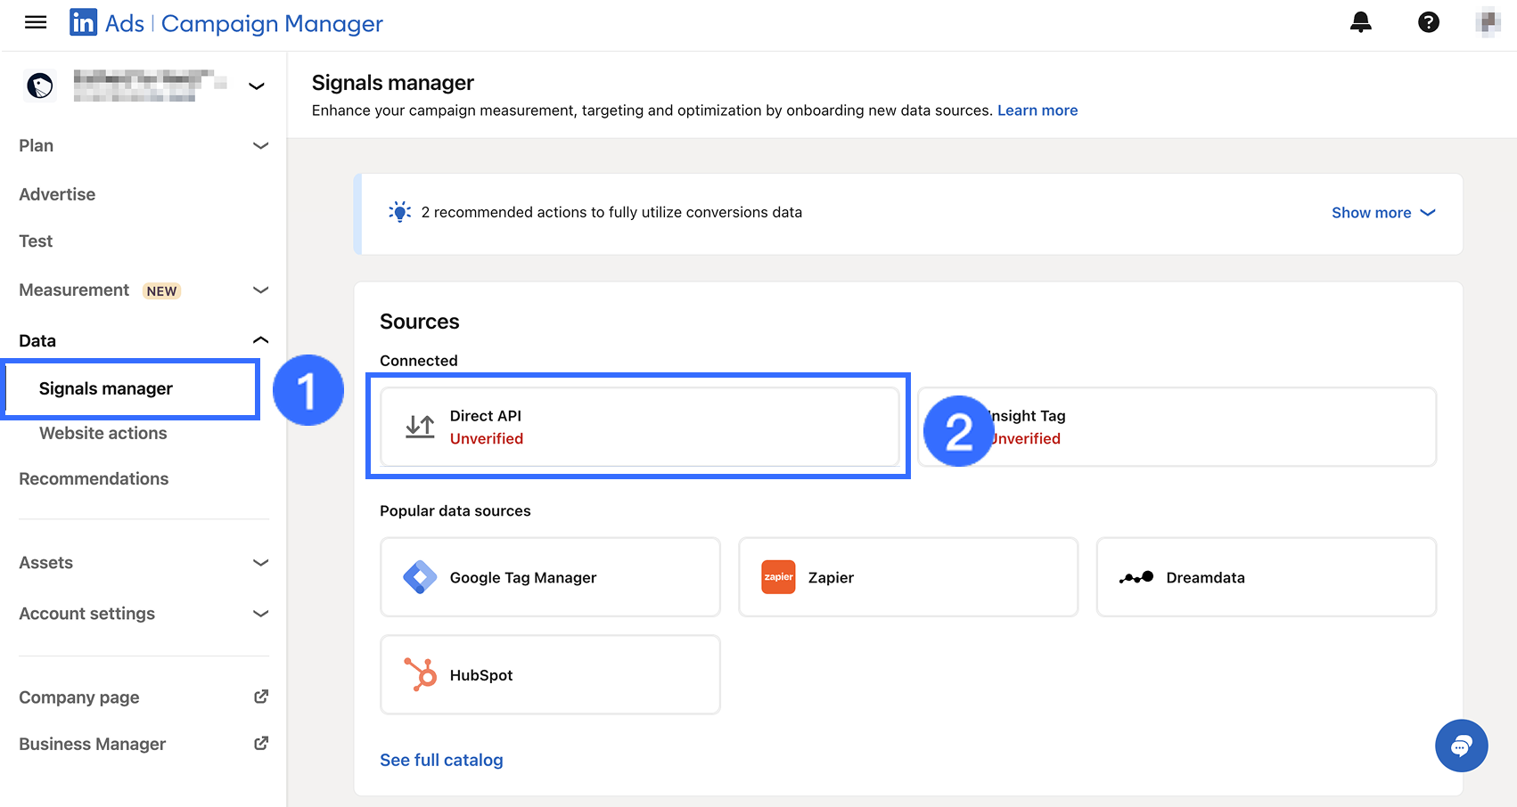Click the profile avatar in the header
This screenshot has width=1517, height=807.
click(x=1488, y=22)
